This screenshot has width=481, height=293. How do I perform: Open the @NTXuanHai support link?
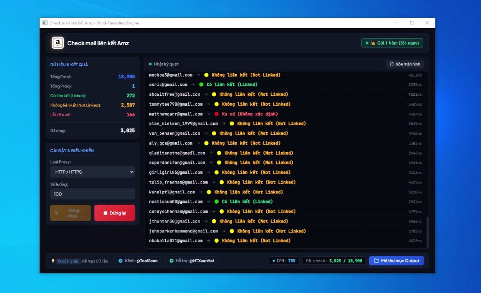[192, 261]
